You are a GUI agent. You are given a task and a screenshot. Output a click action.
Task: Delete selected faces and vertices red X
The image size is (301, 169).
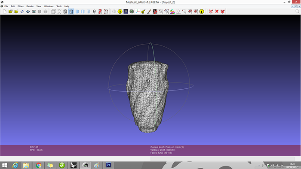pyautogui.click(x=222, y=12)
